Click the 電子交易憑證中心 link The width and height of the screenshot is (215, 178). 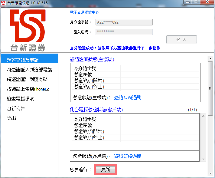click(84, 12)
